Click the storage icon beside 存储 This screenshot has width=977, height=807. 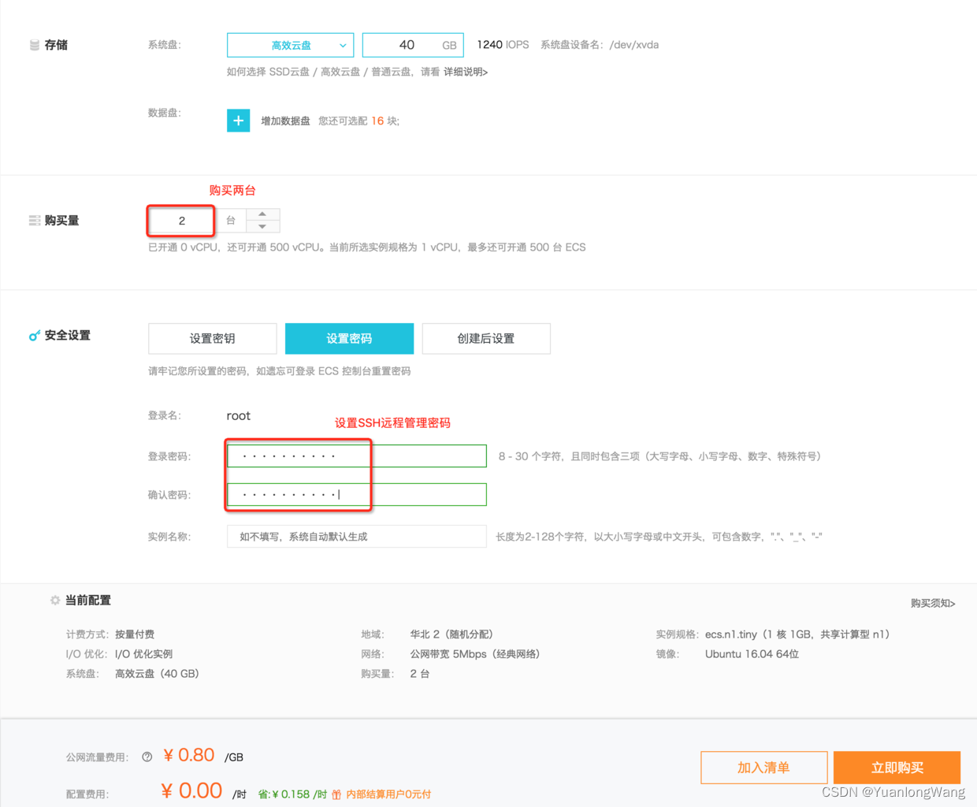tap(35, 45)
